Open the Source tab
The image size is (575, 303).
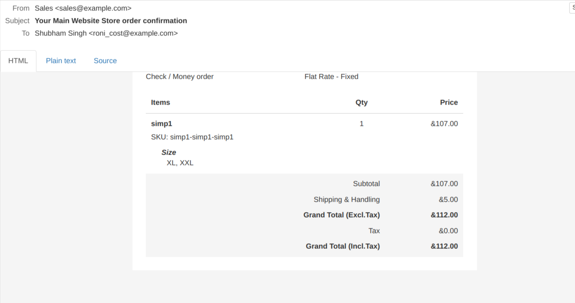click(x=105, y=60)
